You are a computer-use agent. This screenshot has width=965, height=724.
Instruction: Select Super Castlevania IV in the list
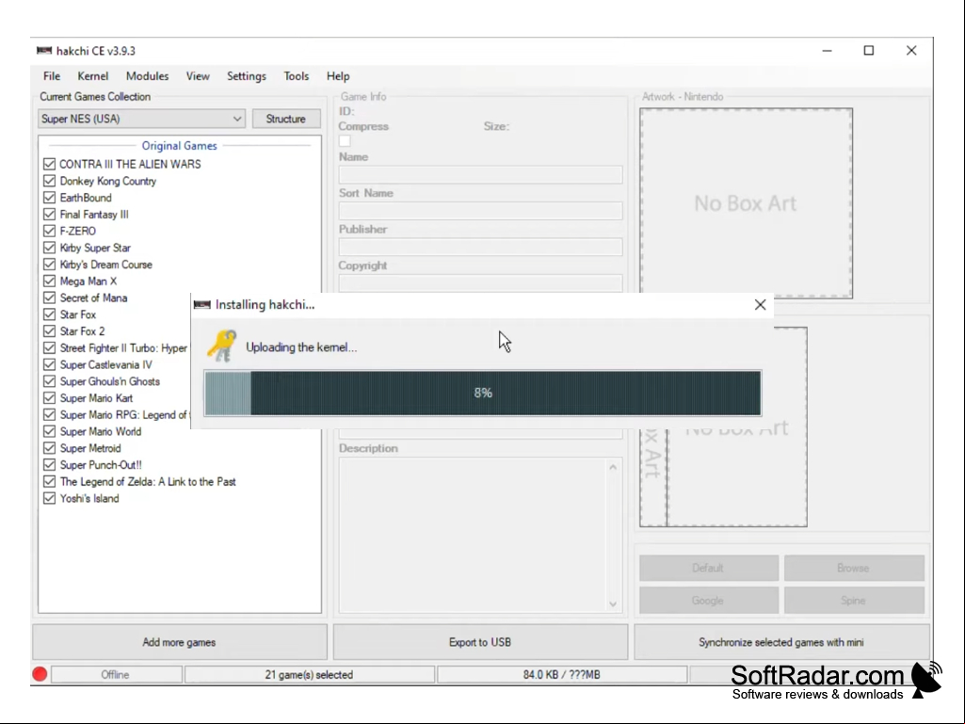pyautogui.click(x=105, y=364)
